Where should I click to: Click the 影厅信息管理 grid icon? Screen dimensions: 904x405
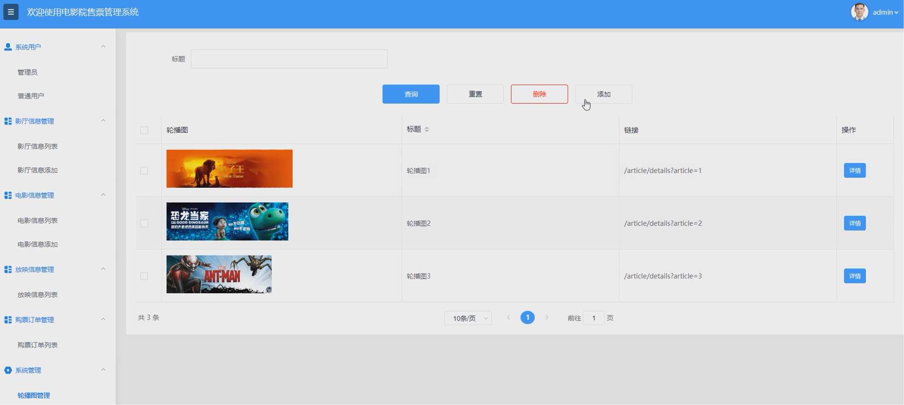[8, 121]
